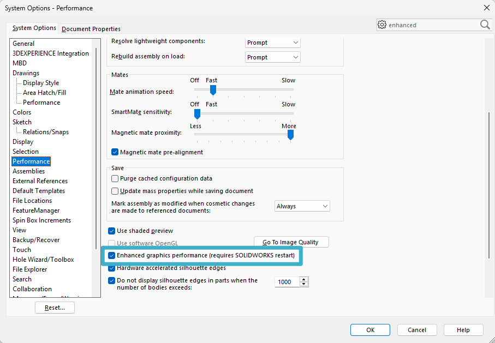Select Assemblies category

(x=29, y=171)
